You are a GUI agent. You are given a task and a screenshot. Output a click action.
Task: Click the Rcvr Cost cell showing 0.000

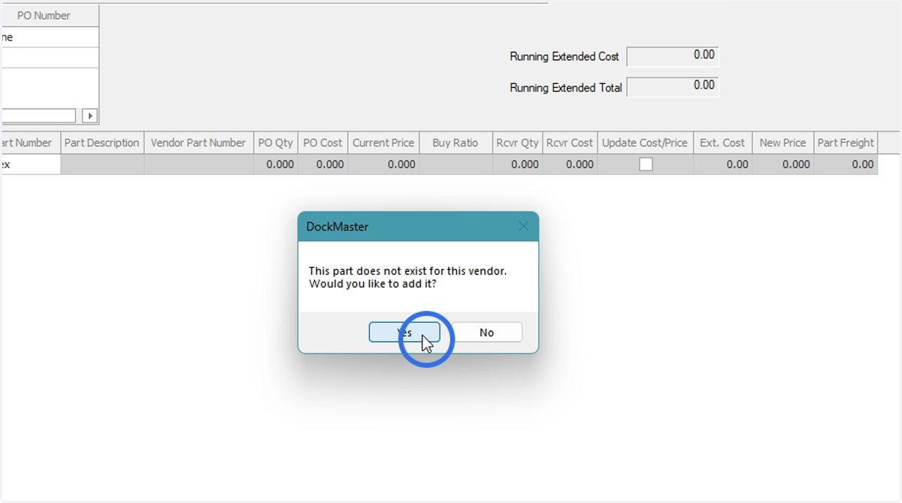[x=570, y=164]
